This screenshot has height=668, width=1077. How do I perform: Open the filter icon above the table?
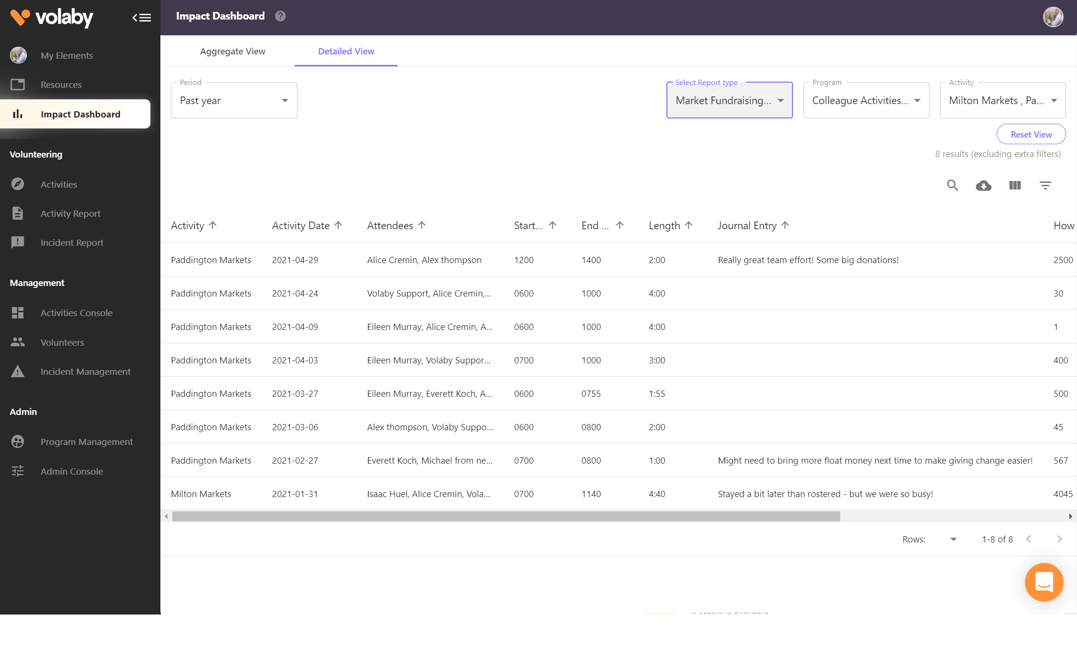click(x=1045, y=185)
